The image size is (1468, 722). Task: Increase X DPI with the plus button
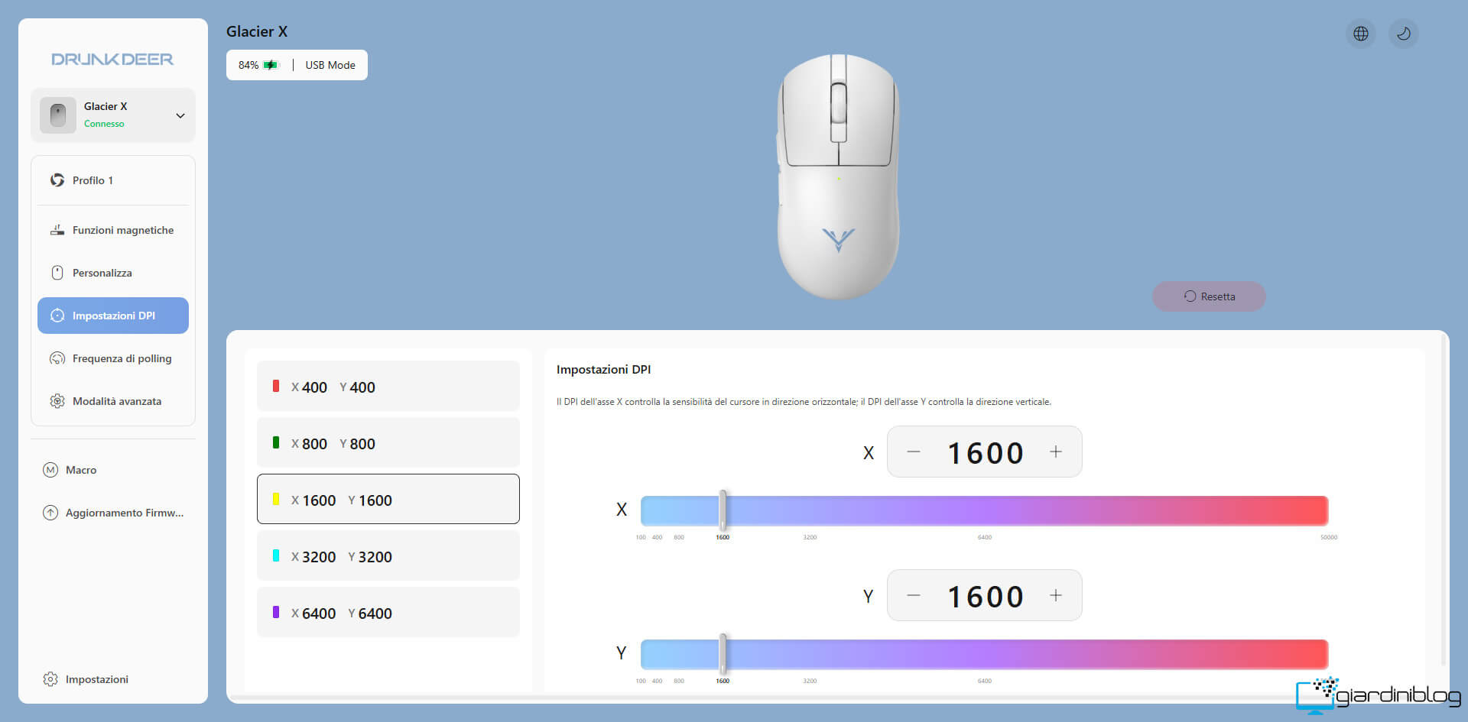point(1056,452)
